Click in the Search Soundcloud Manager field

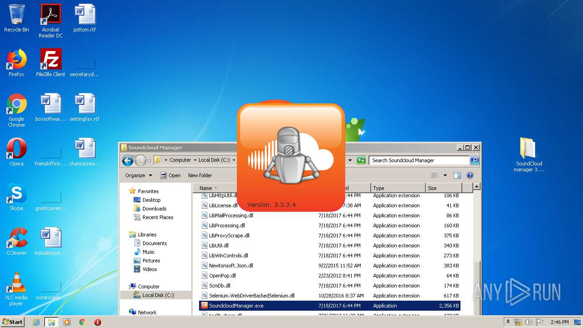point(419,160)
